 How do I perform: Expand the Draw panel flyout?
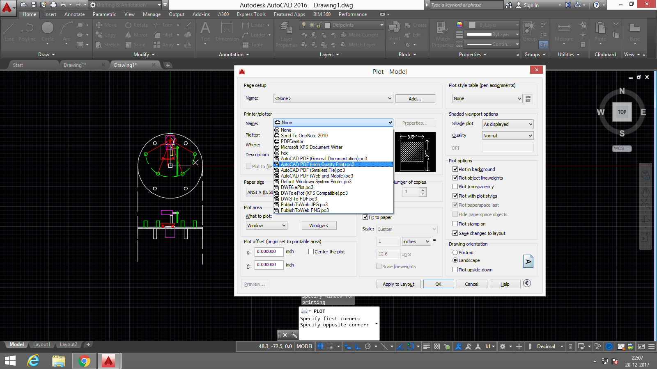46,55
